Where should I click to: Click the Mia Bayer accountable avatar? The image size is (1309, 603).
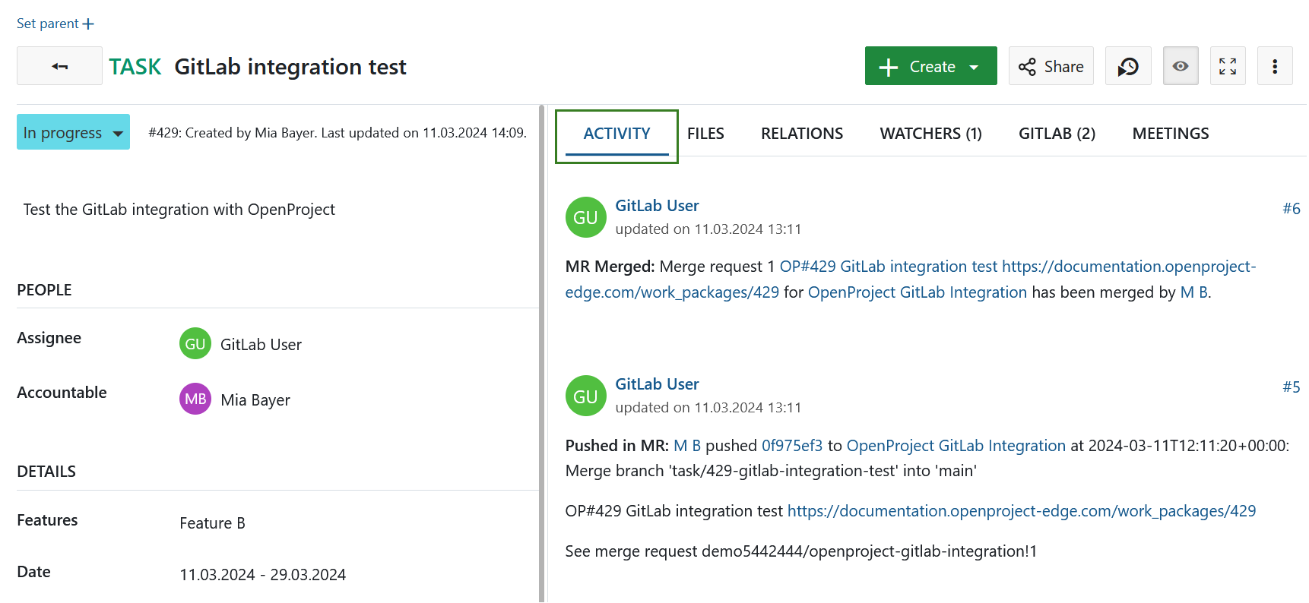tap(195, 399)
